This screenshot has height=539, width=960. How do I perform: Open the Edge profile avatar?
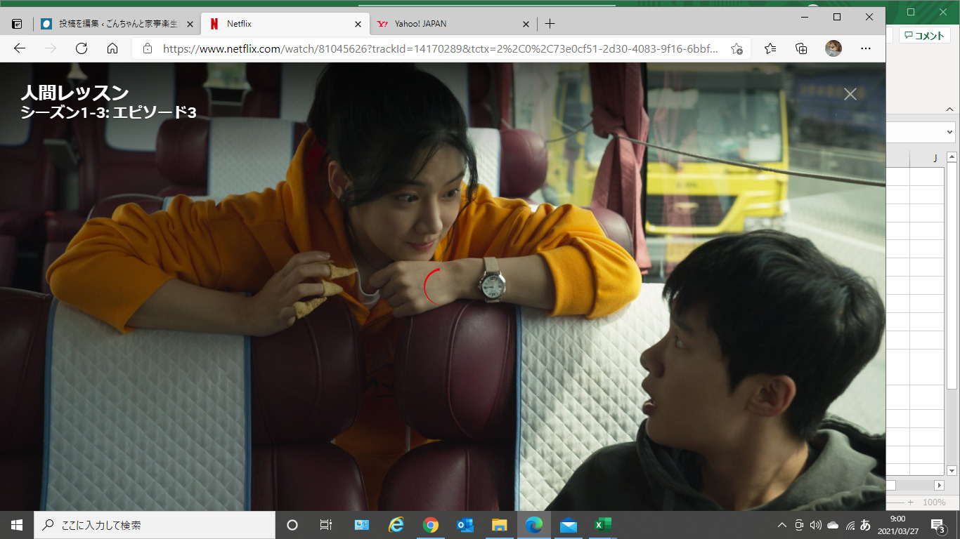(x=833, y=48)
